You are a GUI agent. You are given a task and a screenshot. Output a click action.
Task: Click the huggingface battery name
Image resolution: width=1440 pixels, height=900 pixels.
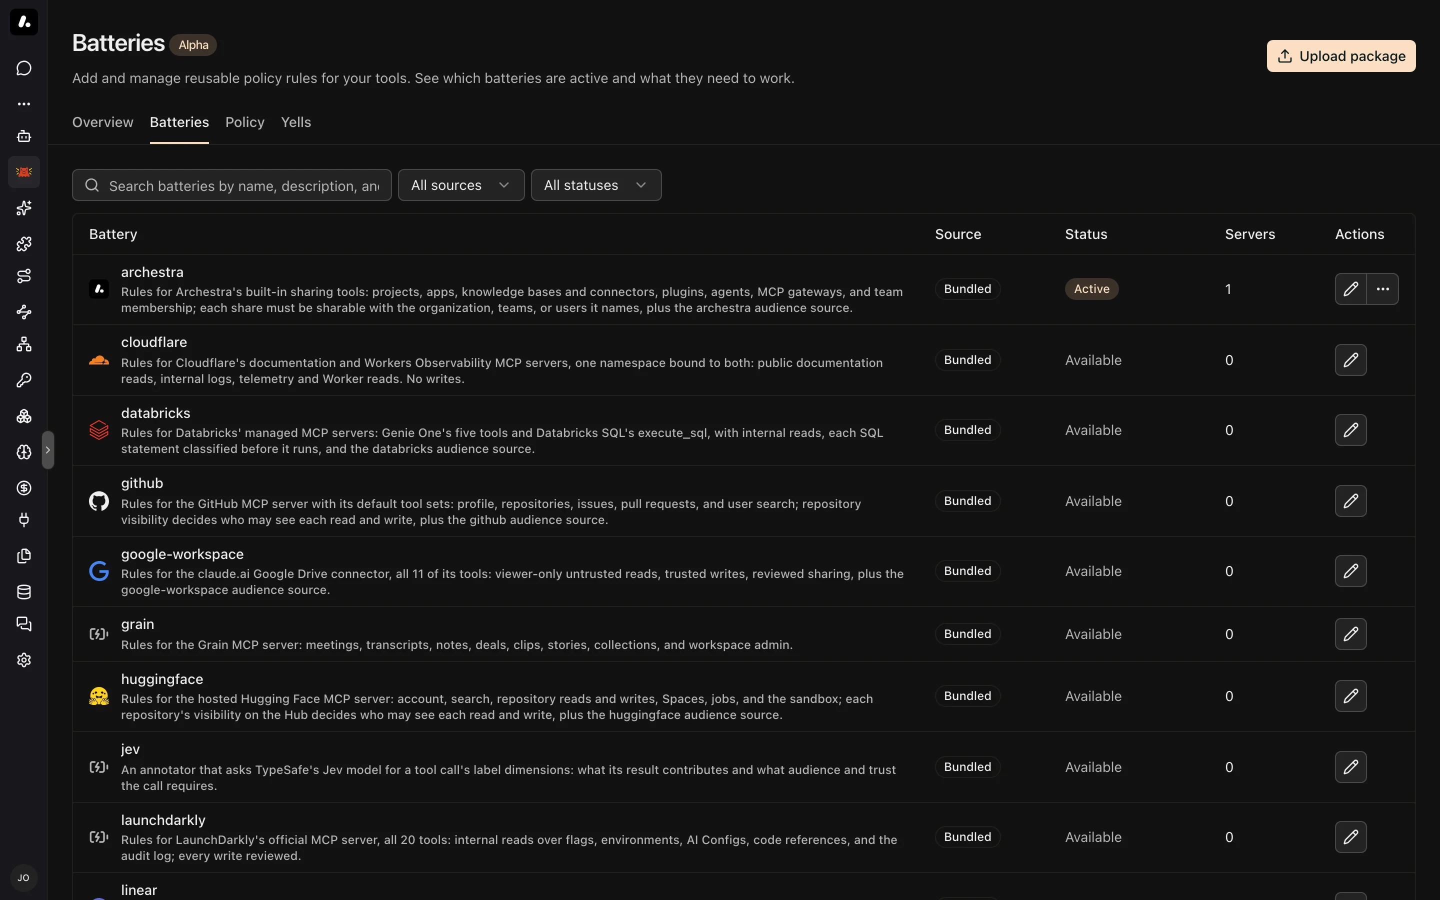162,679
